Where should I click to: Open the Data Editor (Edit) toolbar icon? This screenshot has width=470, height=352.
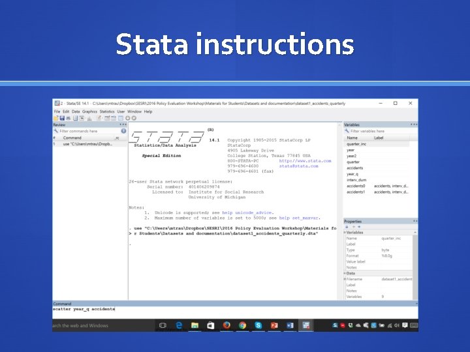coord(107,118)
